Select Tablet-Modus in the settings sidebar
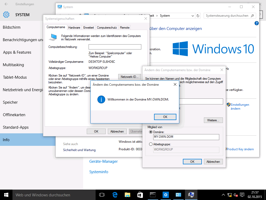Viewport: 266px width, 200px height. (15, 77)
